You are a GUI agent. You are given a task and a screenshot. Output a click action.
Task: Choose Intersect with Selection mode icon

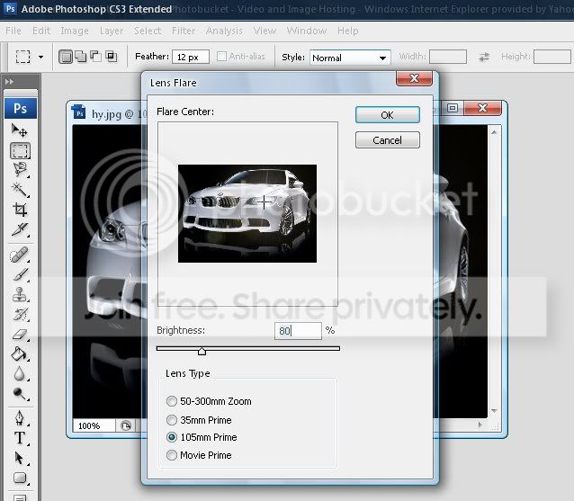(111, 57)
